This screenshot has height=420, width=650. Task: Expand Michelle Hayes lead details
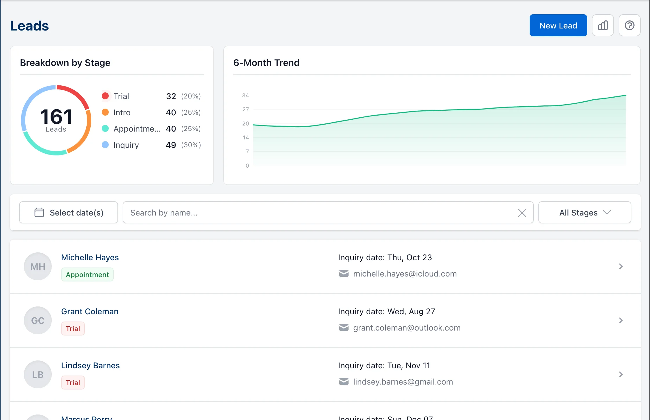(x=621, y=266)
